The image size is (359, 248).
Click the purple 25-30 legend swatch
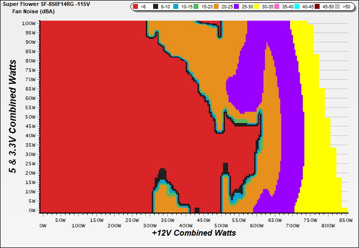coord(235,7)
